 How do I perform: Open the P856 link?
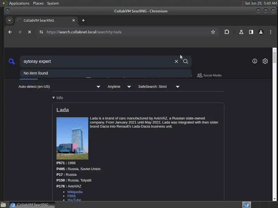71,196
